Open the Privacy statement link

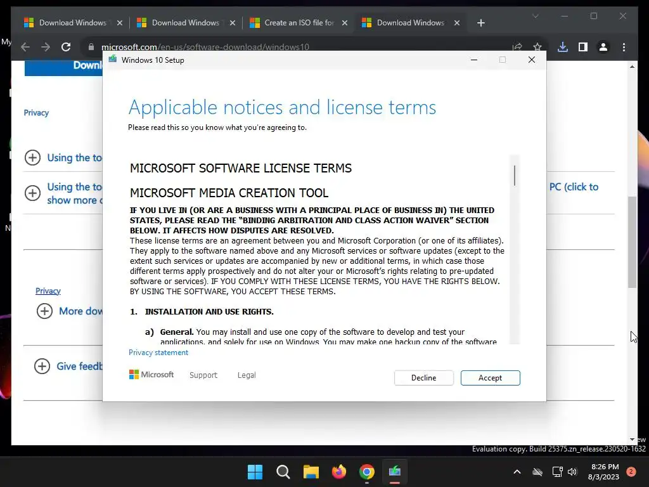[158, 353]
